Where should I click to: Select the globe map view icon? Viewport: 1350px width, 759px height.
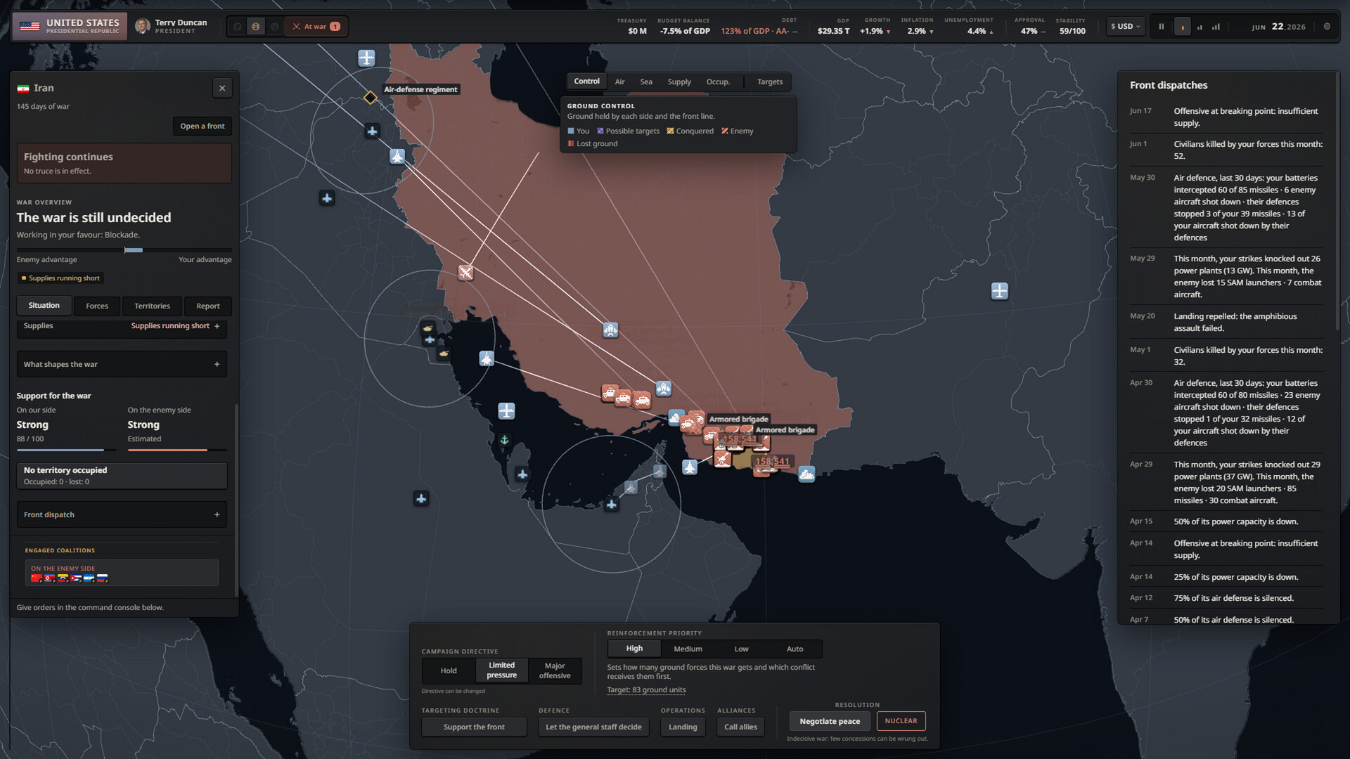[x=256, y=27]
